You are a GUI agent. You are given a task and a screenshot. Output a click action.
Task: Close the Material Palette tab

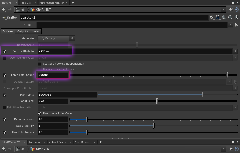coord(70,142)
